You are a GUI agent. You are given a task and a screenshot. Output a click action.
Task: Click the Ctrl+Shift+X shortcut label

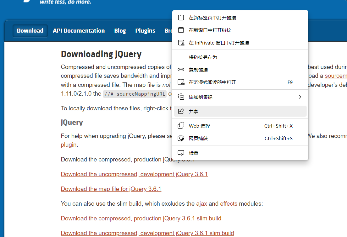coord(278,126)
